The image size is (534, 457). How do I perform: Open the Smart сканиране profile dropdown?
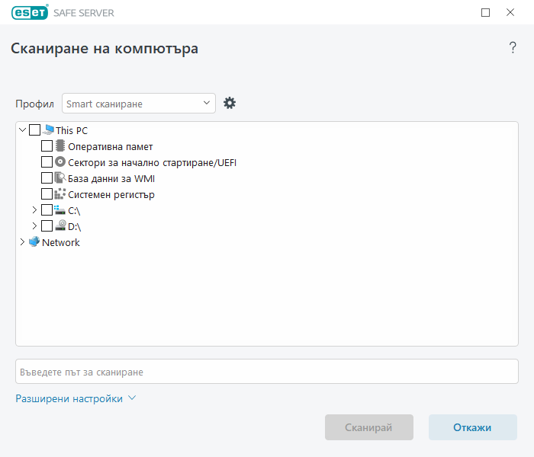(139, 104)
